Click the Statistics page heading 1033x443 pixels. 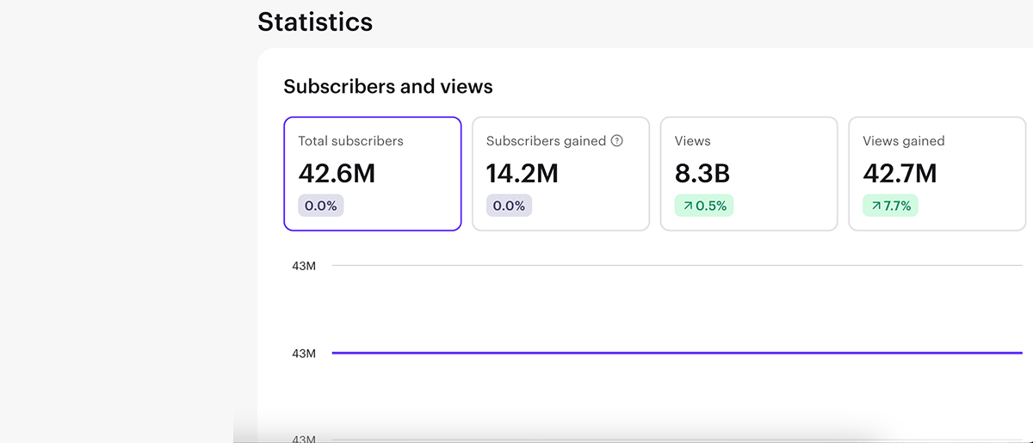315,22
